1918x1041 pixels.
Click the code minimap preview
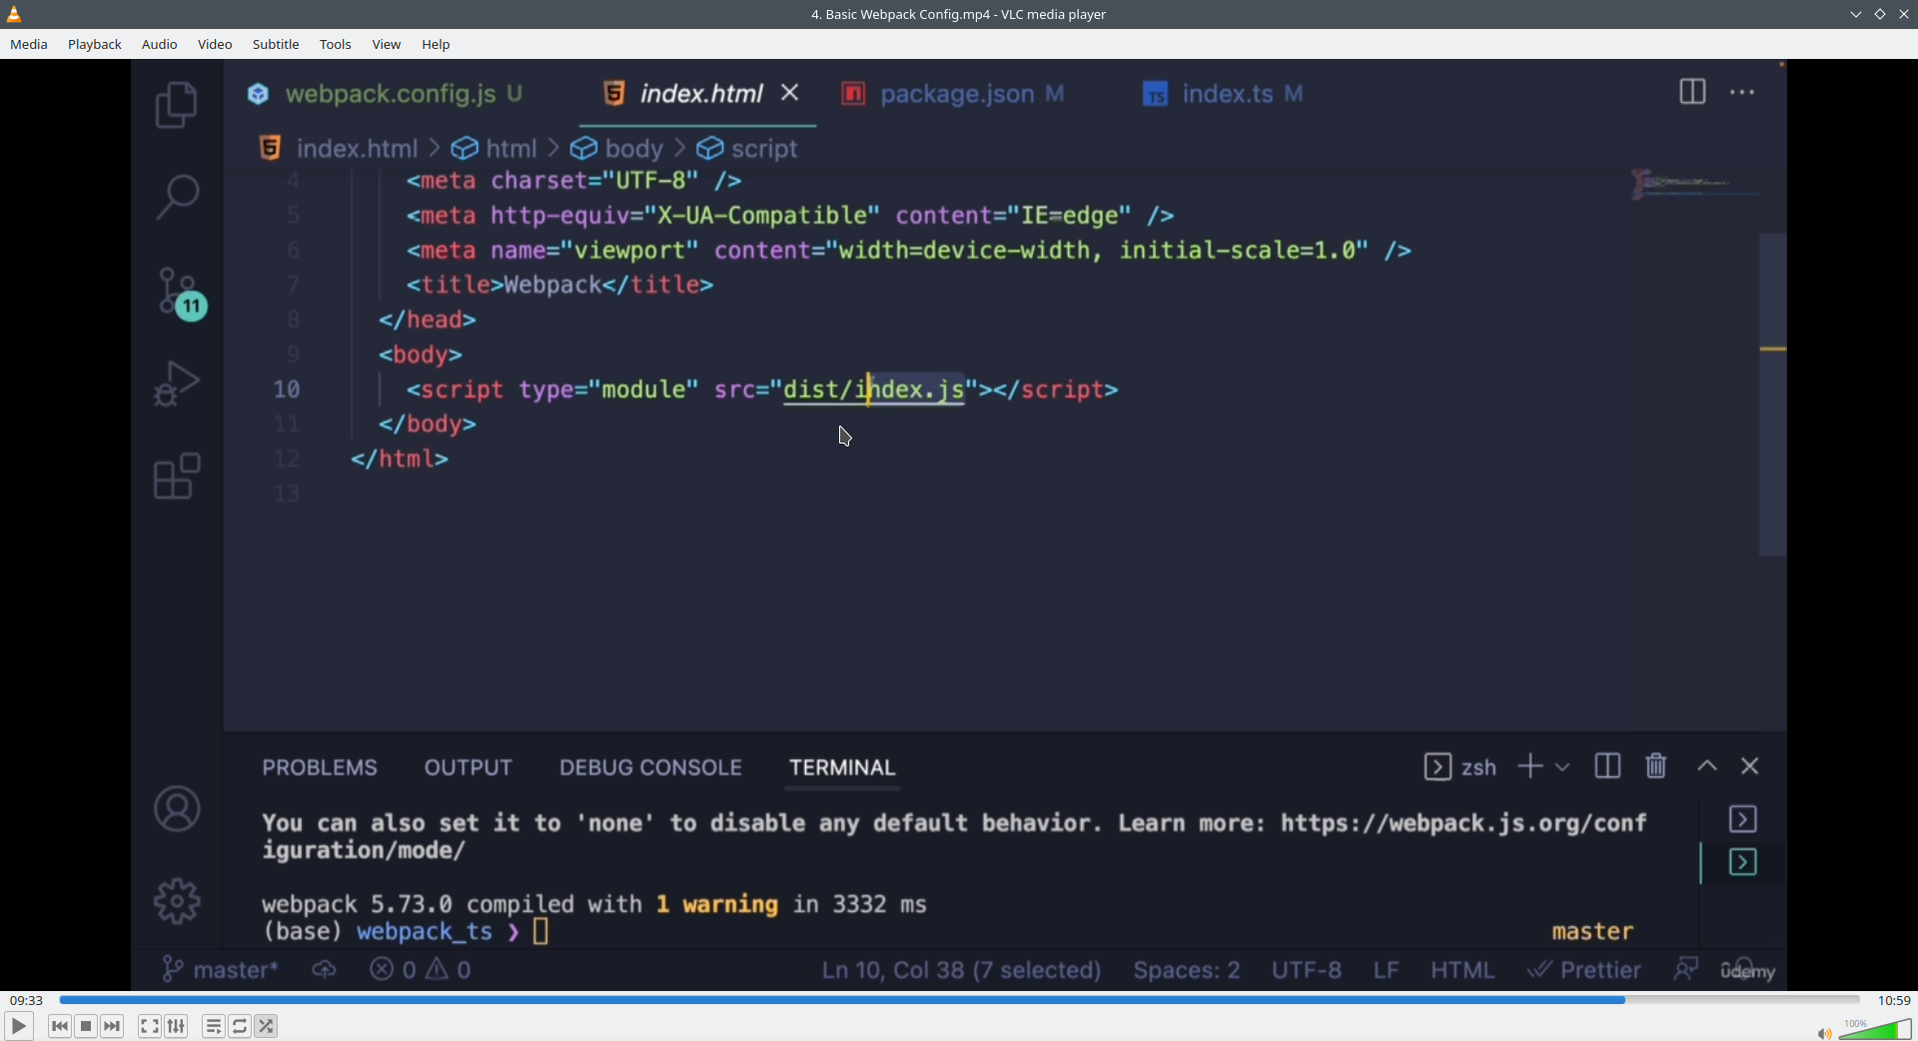click(1693, 184)
